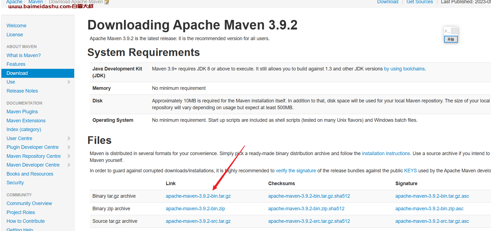
Task: Expand the Maven Repository Centre chevron
Action: click(69, 156)
